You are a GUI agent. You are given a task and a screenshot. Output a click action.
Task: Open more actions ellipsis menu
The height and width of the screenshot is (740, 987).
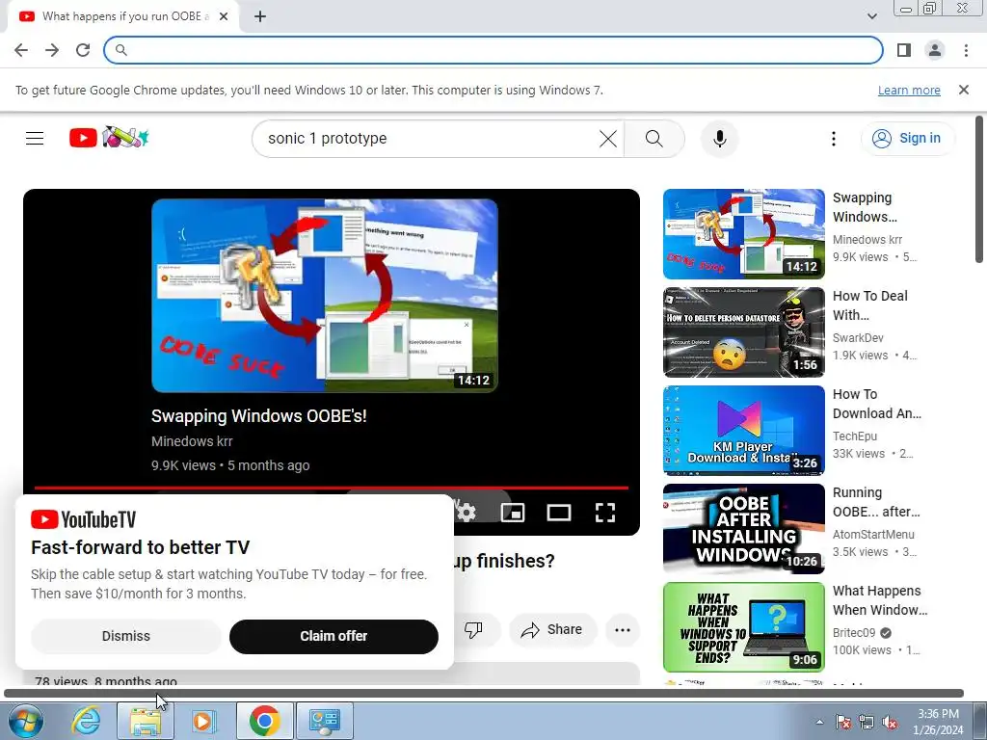tap(623, 629)
